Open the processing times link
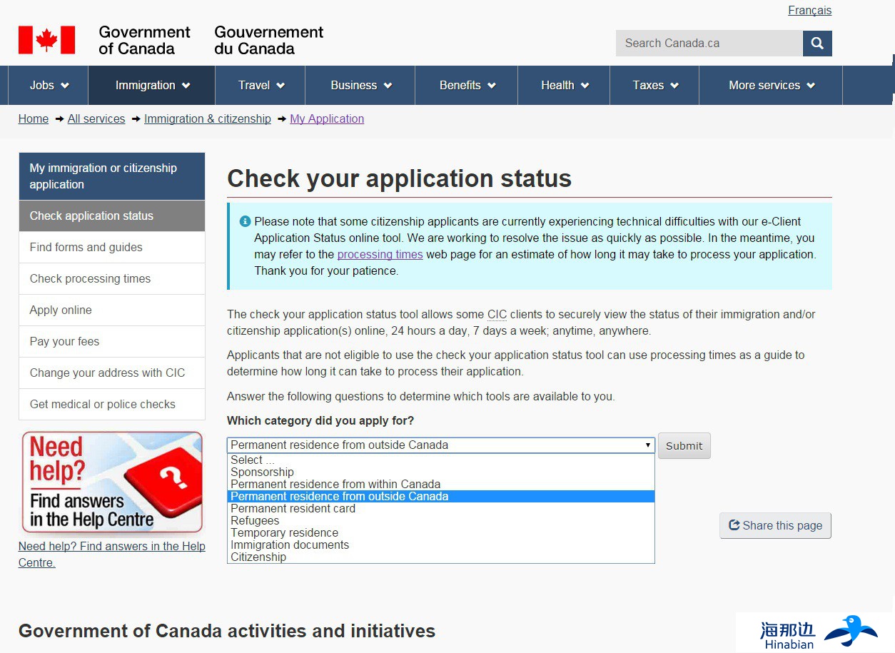This screenshot has height=653, width=895. 380,255
